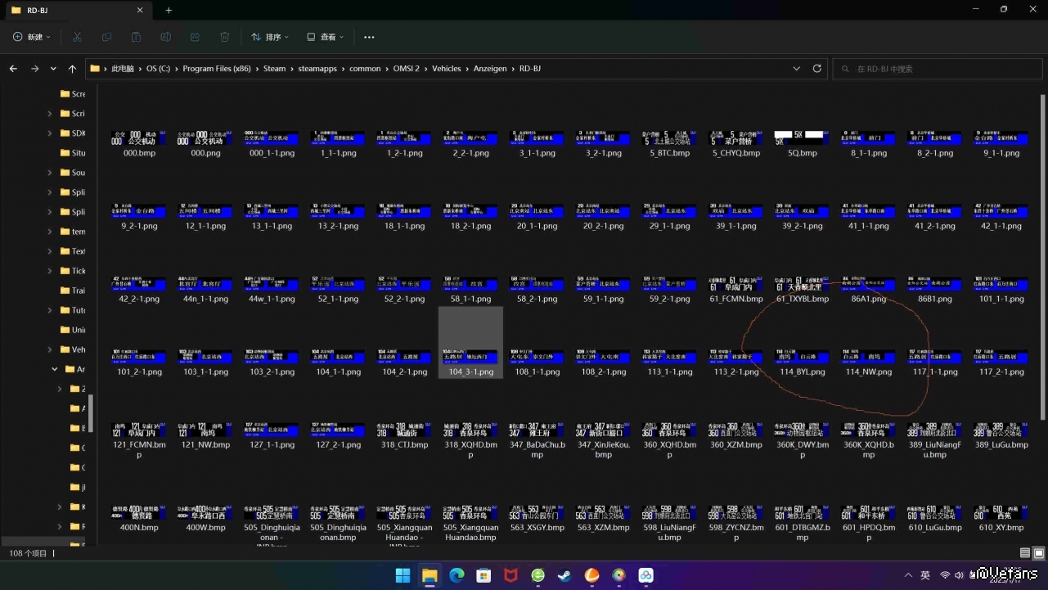Viewport: 1048px width, 590px height.
Task: Click the Share icon in toolbar
Action: (x=195, y=37)
